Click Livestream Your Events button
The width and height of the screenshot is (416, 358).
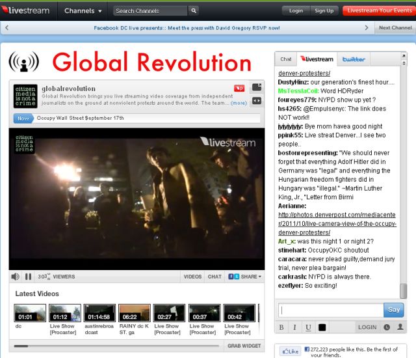pos(380,10)
